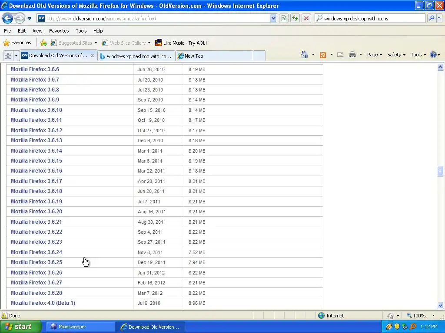Click the Home icon in the command bar
This screenshot has height=333, width=445.
[x=305, y=55]
